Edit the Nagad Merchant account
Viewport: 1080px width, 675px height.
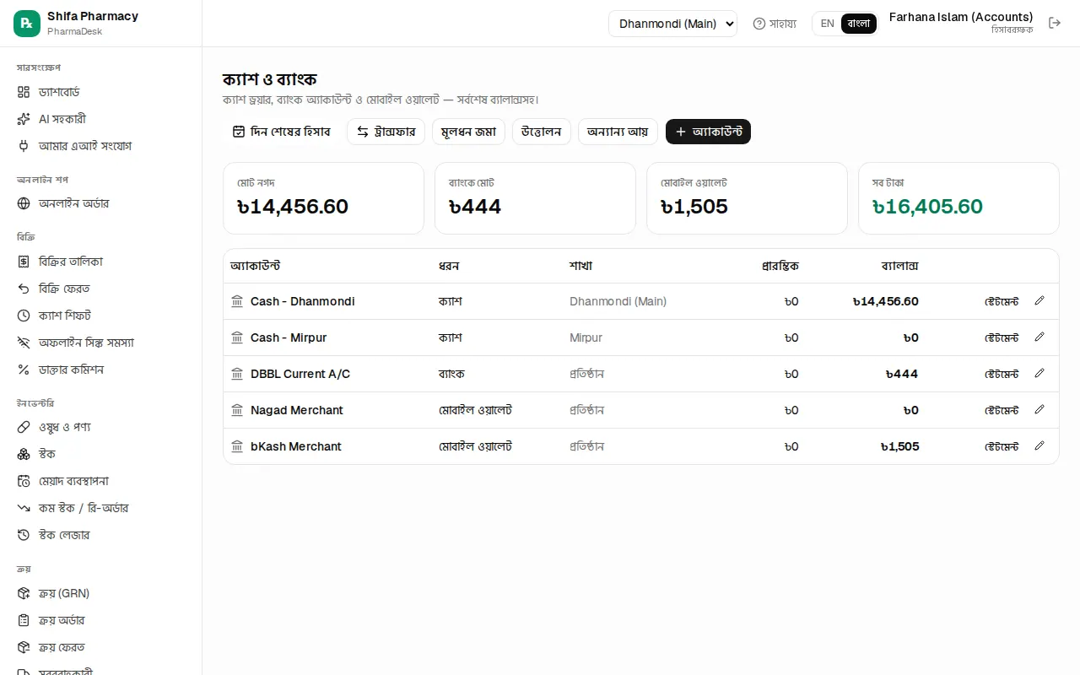(x=1039, y=409)
